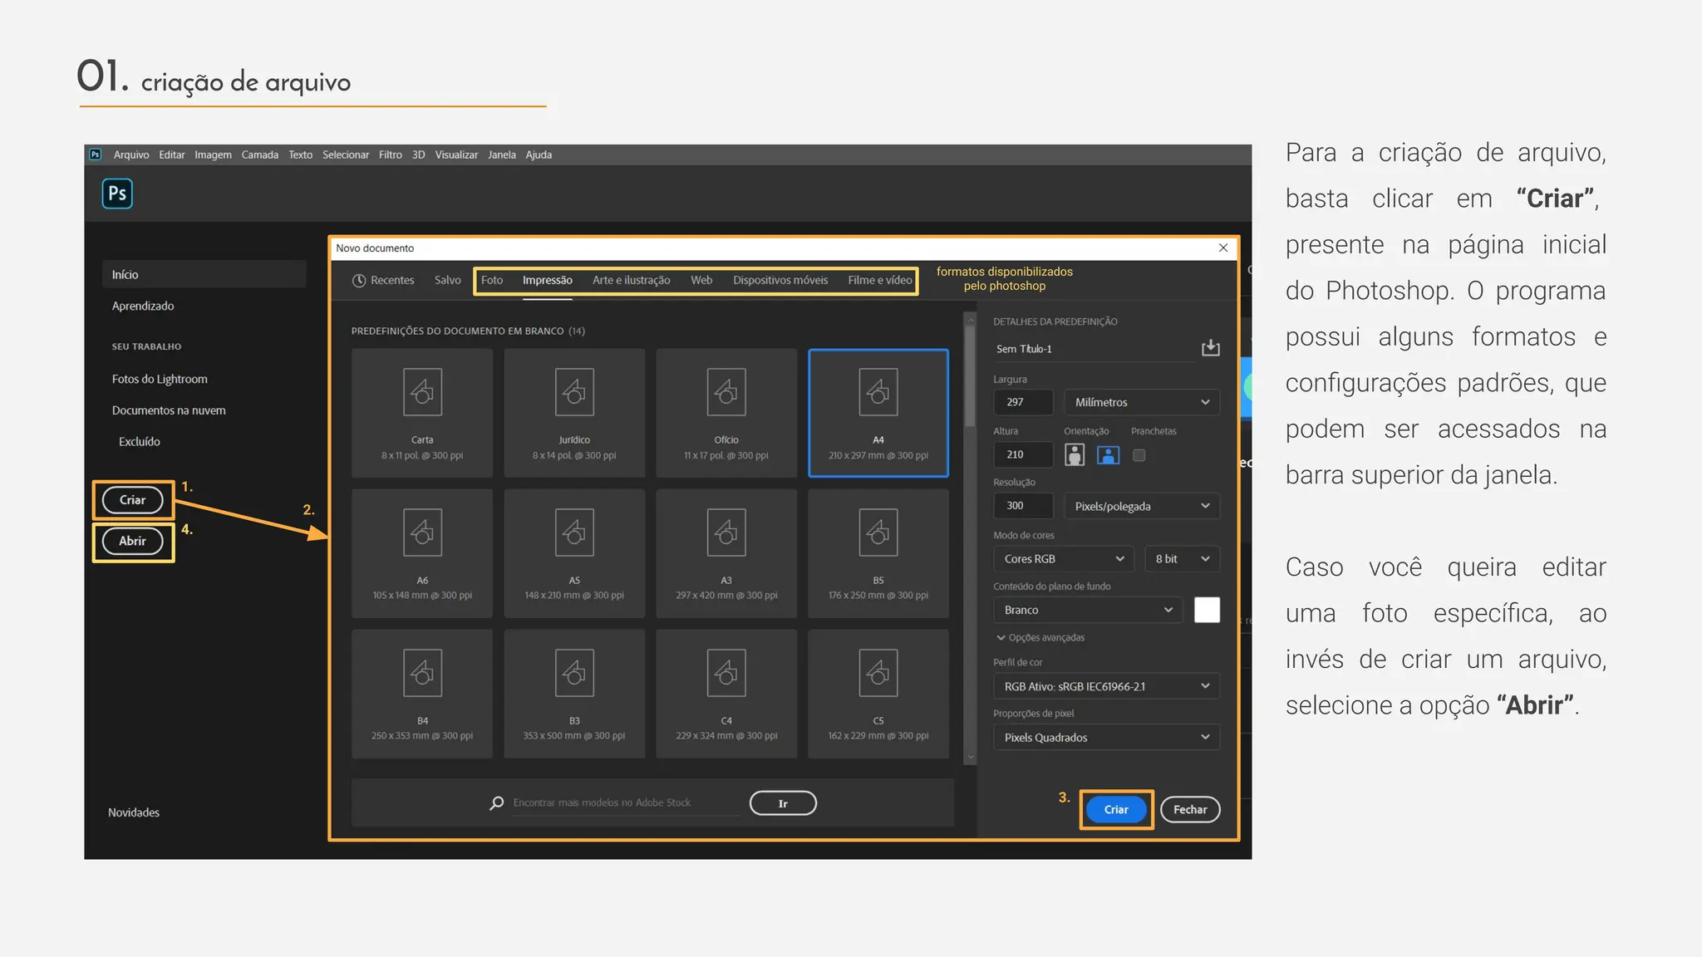Select the A4 preset card
Viewport: 1702px width, 957px height.
tap(878, 413)
